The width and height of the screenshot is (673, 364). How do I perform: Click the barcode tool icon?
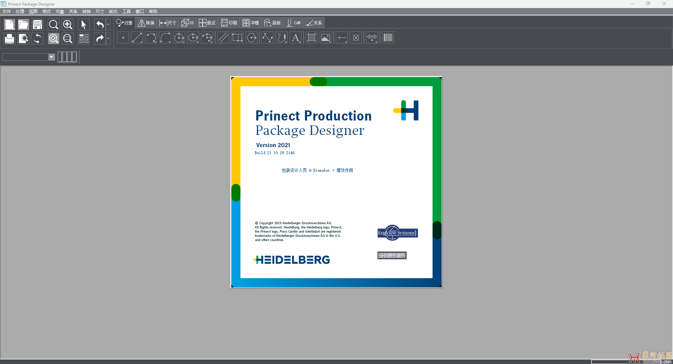pos(388,38)
